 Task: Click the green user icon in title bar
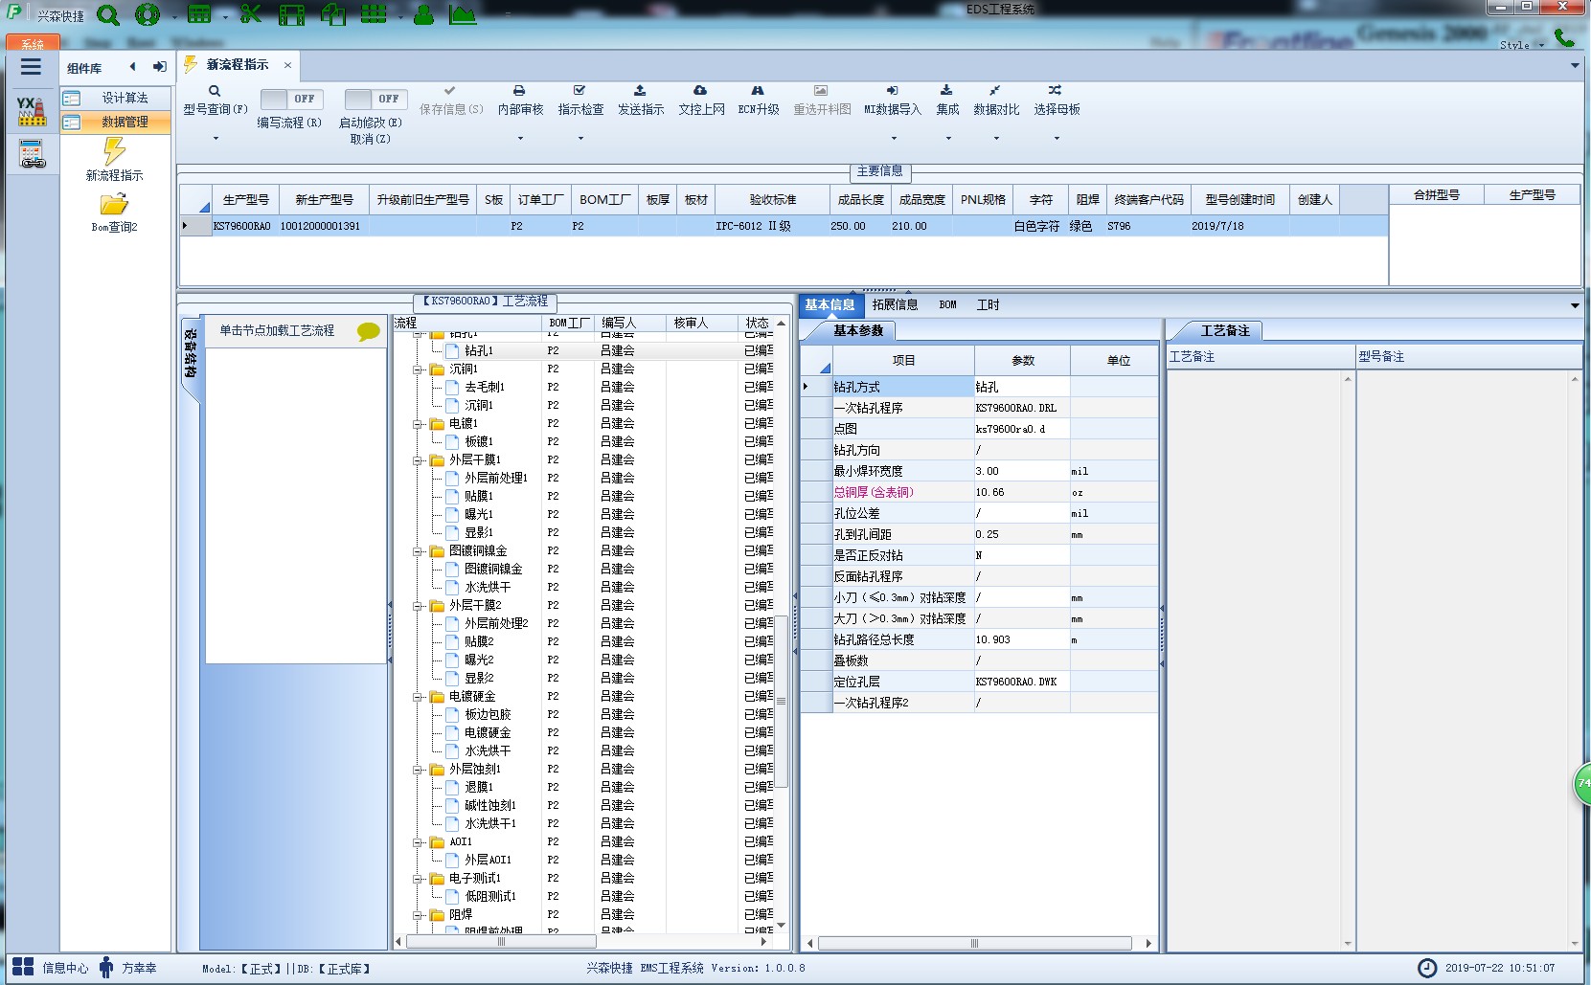423,14
